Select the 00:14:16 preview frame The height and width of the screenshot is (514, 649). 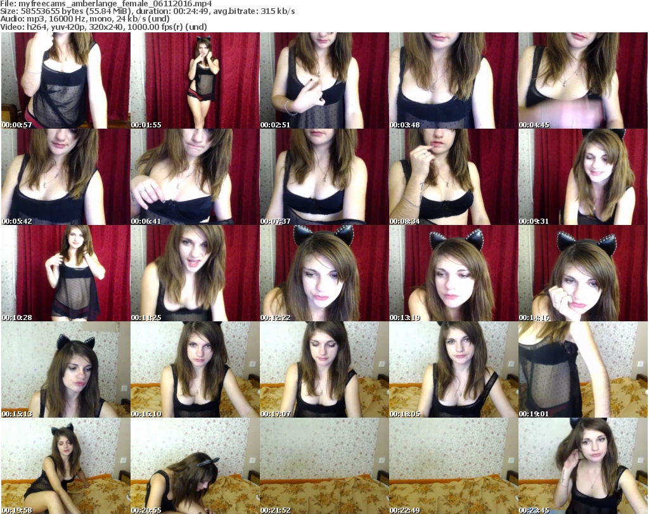pyautogui.click(x=582, y=273)
